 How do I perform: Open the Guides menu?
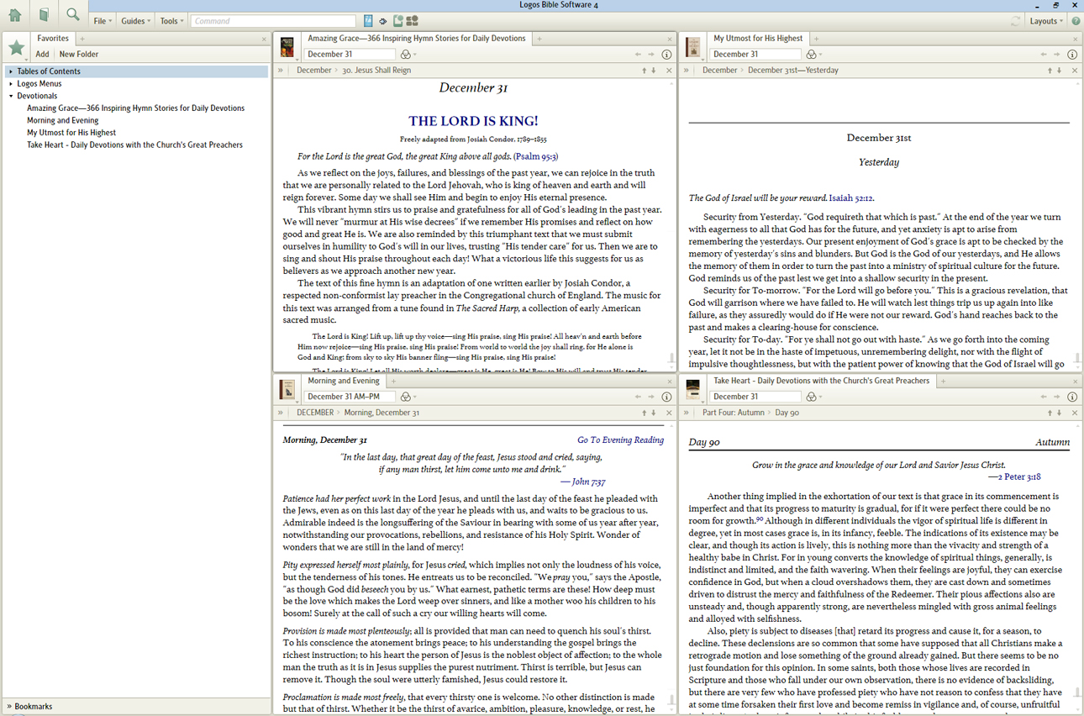click(135, 21)
